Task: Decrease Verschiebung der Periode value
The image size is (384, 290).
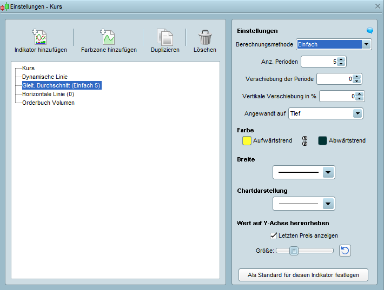Action: pos(357,82)
